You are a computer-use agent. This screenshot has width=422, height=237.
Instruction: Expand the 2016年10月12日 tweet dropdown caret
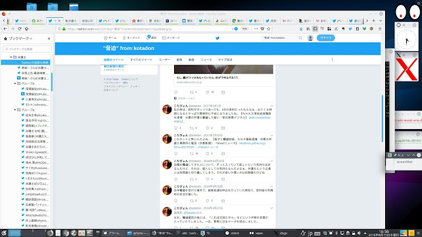click(271, 161)
